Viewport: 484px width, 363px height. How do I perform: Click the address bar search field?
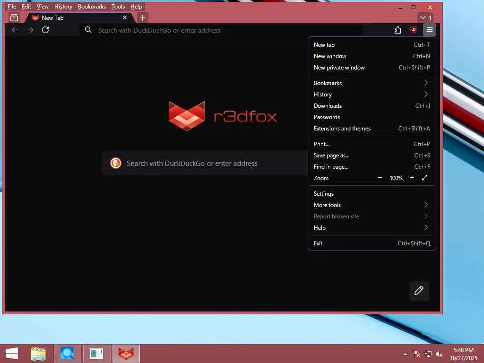pos(221,30)
